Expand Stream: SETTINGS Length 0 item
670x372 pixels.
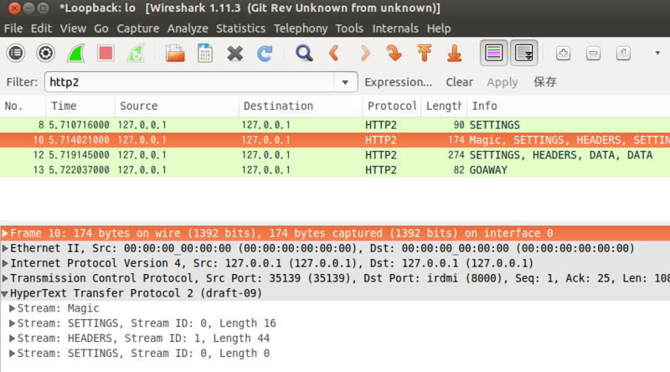pos(13,354)
